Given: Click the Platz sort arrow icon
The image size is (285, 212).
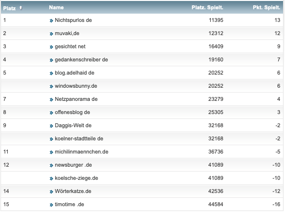Looking at the screenshot, I should [x=20, y=8].
